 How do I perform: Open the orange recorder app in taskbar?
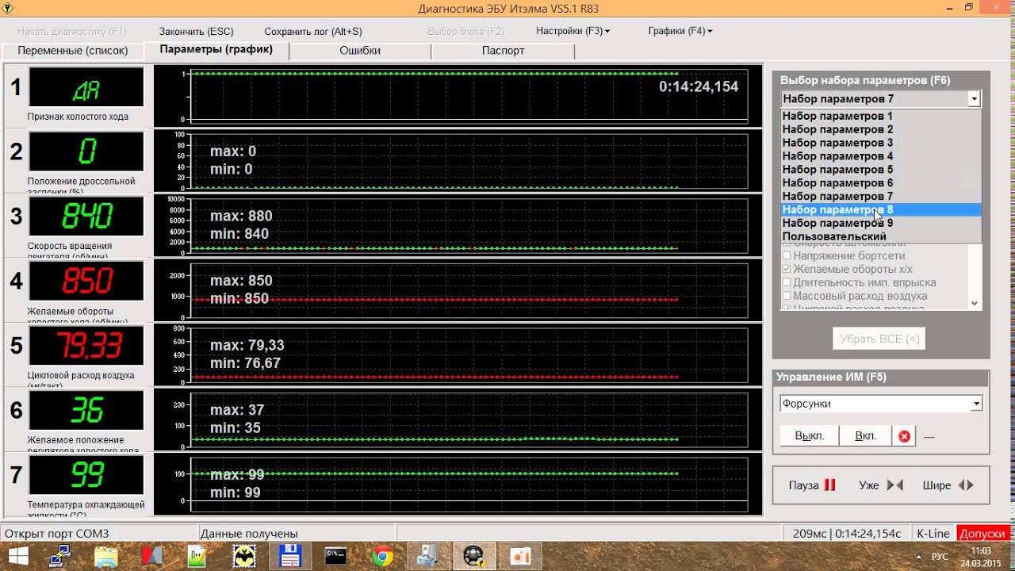tap(521, 556)
